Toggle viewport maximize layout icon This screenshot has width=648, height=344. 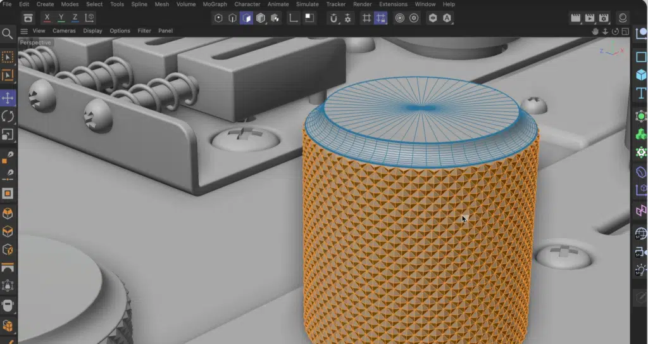625,32
